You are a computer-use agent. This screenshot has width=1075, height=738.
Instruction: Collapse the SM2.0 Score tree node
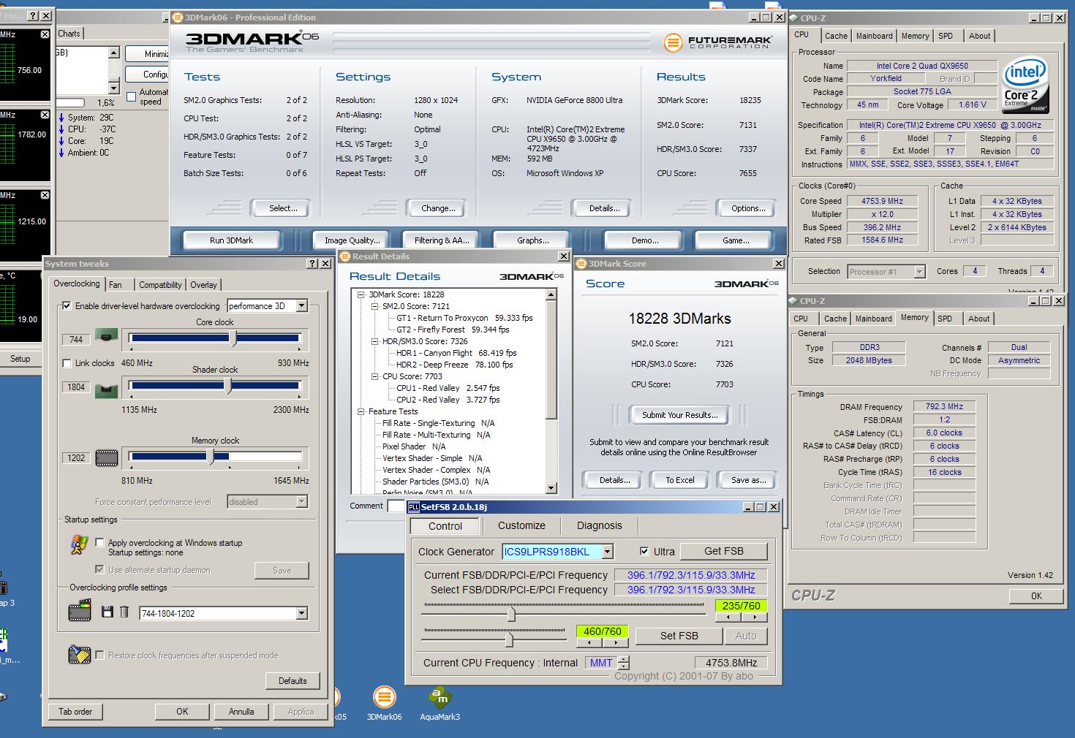(375, 306)
